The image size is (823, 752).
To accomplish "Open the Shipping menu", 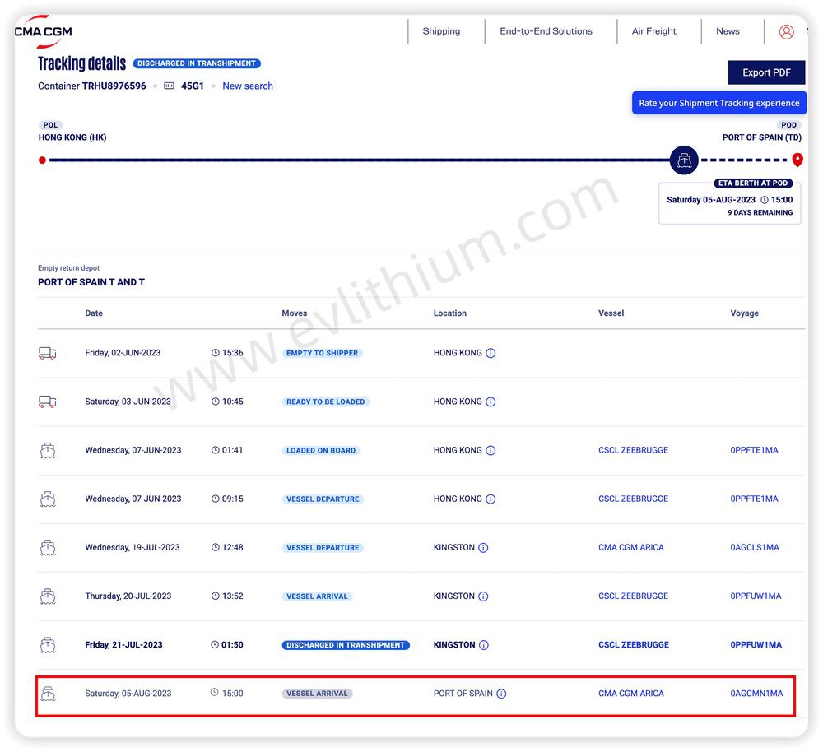I will pyautogui.click(x=441, y=31).
